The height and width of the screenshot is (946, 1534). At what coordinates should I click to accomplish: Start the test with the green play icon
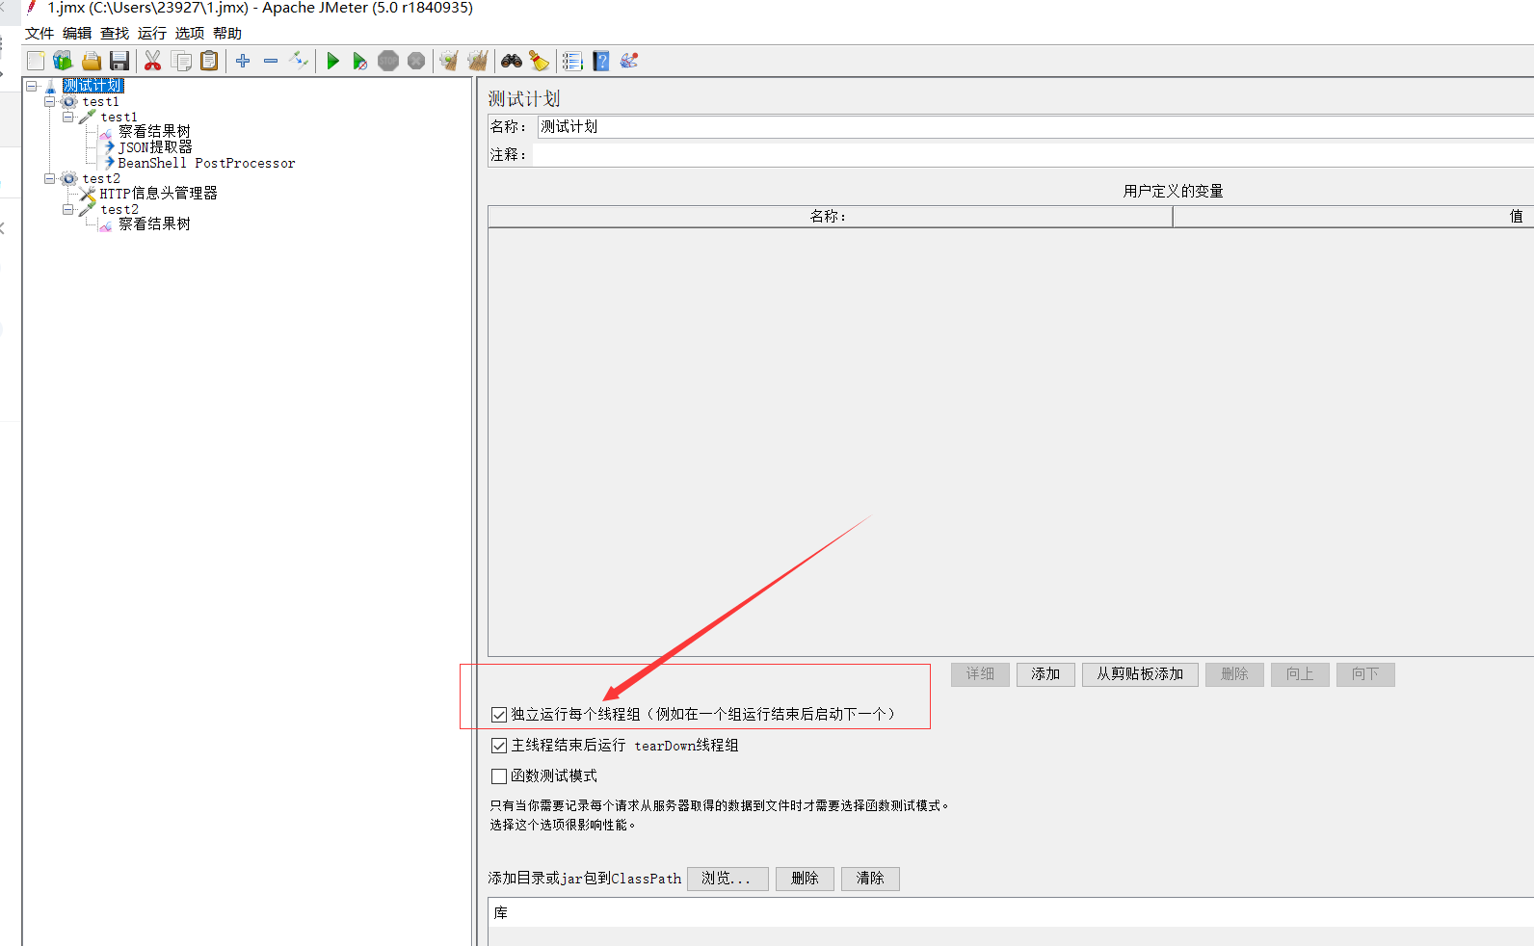pos(332,61)
